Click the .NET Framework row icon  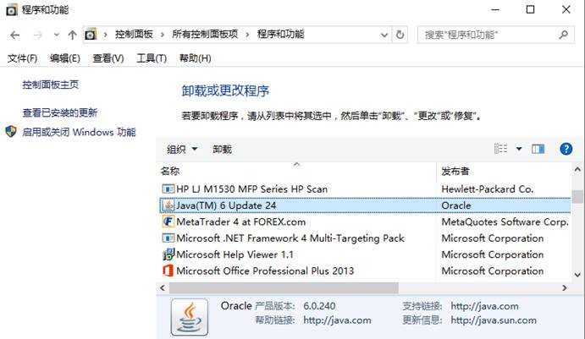(x=168, y=238)
